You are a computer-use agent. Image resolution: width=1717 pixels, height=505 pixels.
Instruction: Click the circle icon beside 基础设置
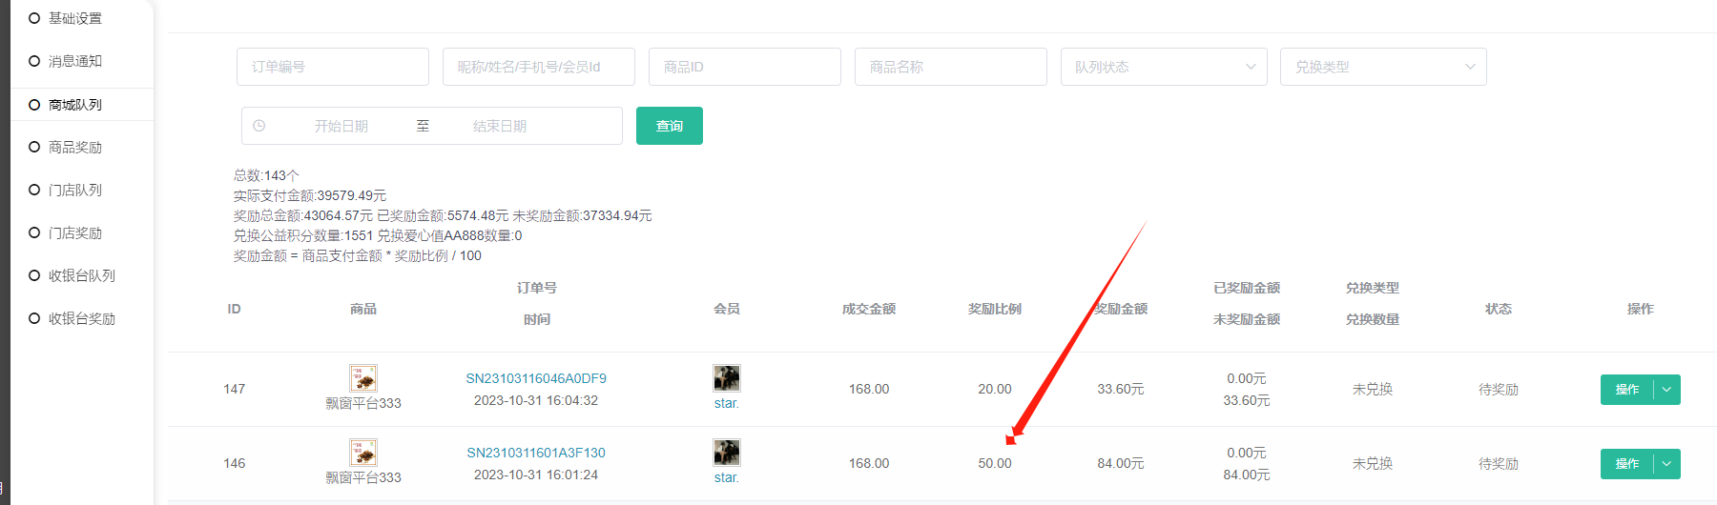point(34,18)
